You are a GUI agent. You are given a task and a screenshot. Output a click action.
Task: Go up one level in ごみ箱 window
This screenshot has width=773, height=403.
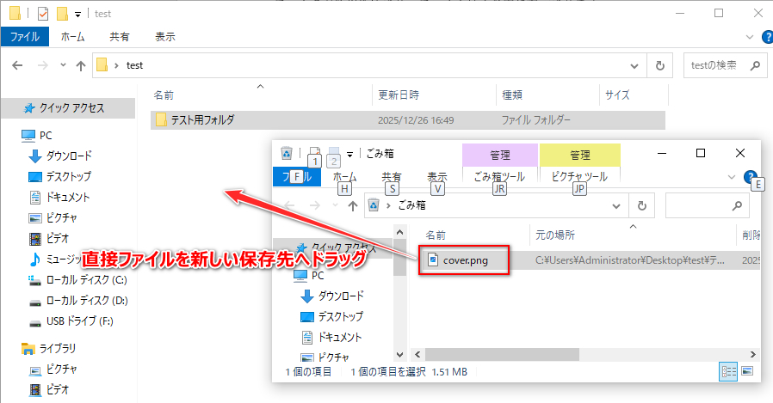(352, 205)
